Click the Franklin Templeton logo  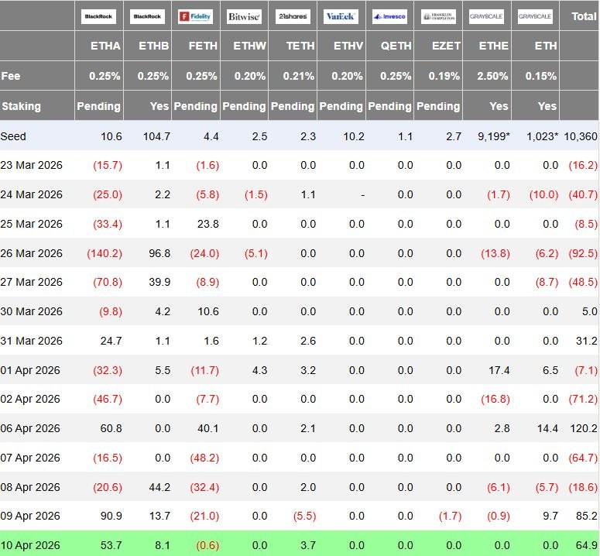438,16
